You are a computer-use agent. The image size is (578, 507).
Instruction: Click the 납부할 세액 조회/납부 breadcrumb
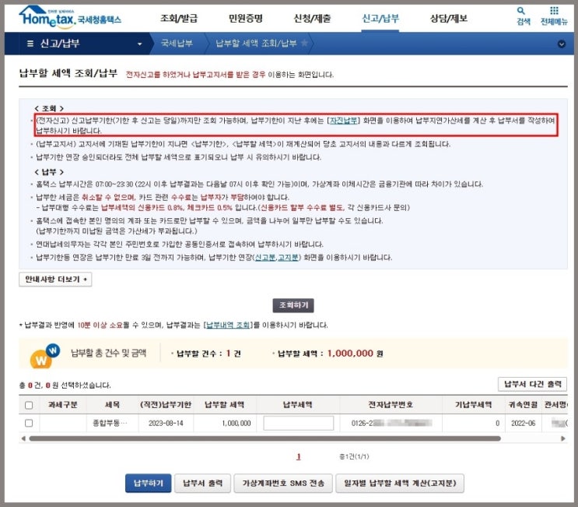pyautogui.click(x=256, y=43)
